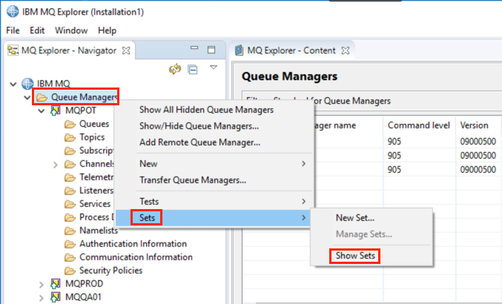Choose Show All Hidden Queue Managers
The width and height of the screenshot is (502, 304).
click(206, 110)
